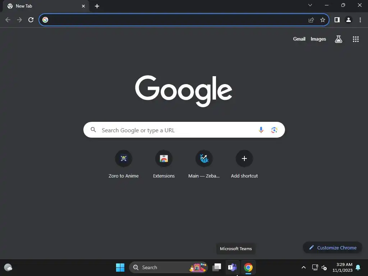The image size is (368, 276).
Task: Show hidden system tray icons
Action: (303, 267)
